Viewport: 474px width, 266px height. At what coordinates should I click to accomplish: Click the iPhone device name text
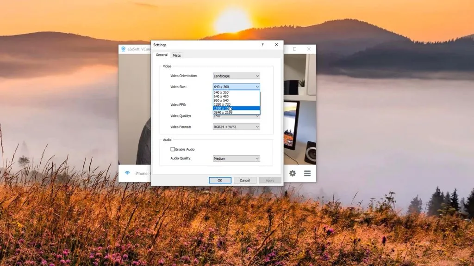[x=142, y=174]
